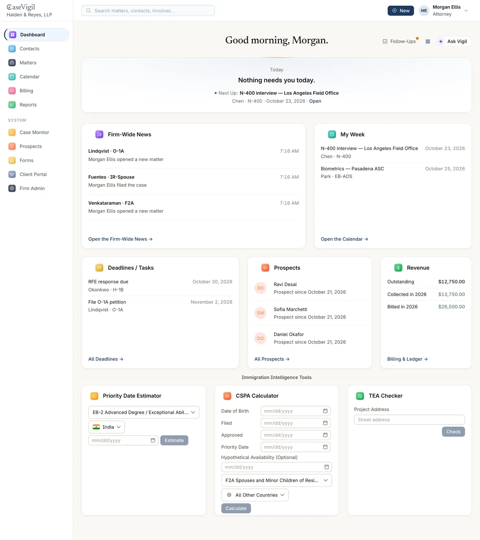
Task: Open the Contacts page from sidebar
Action: (37, 49)
